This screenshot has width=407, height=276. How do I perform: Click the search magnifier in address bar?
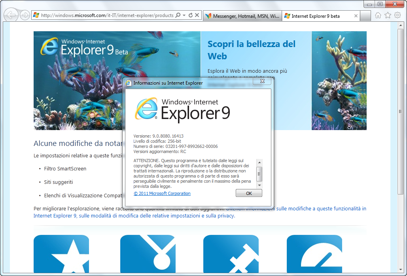178,15
